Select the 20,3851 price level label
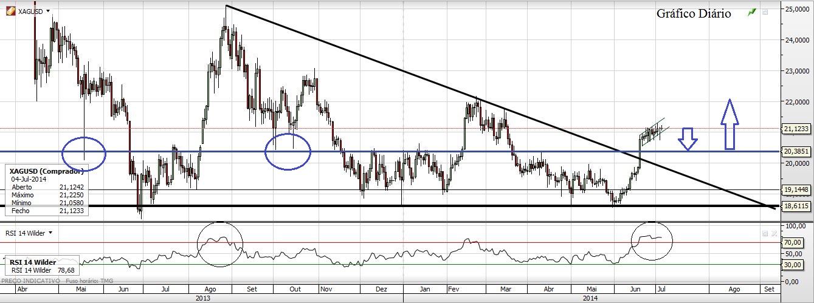Image resolution: width=814 pixels, height=303 pixels. point(796,152)
